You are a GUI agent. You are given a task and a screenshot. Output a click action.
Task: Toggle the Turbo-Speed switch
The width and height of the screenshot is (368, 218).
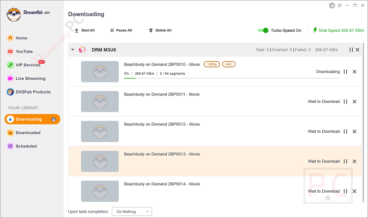pyautogui.click(x=263, y=30)
